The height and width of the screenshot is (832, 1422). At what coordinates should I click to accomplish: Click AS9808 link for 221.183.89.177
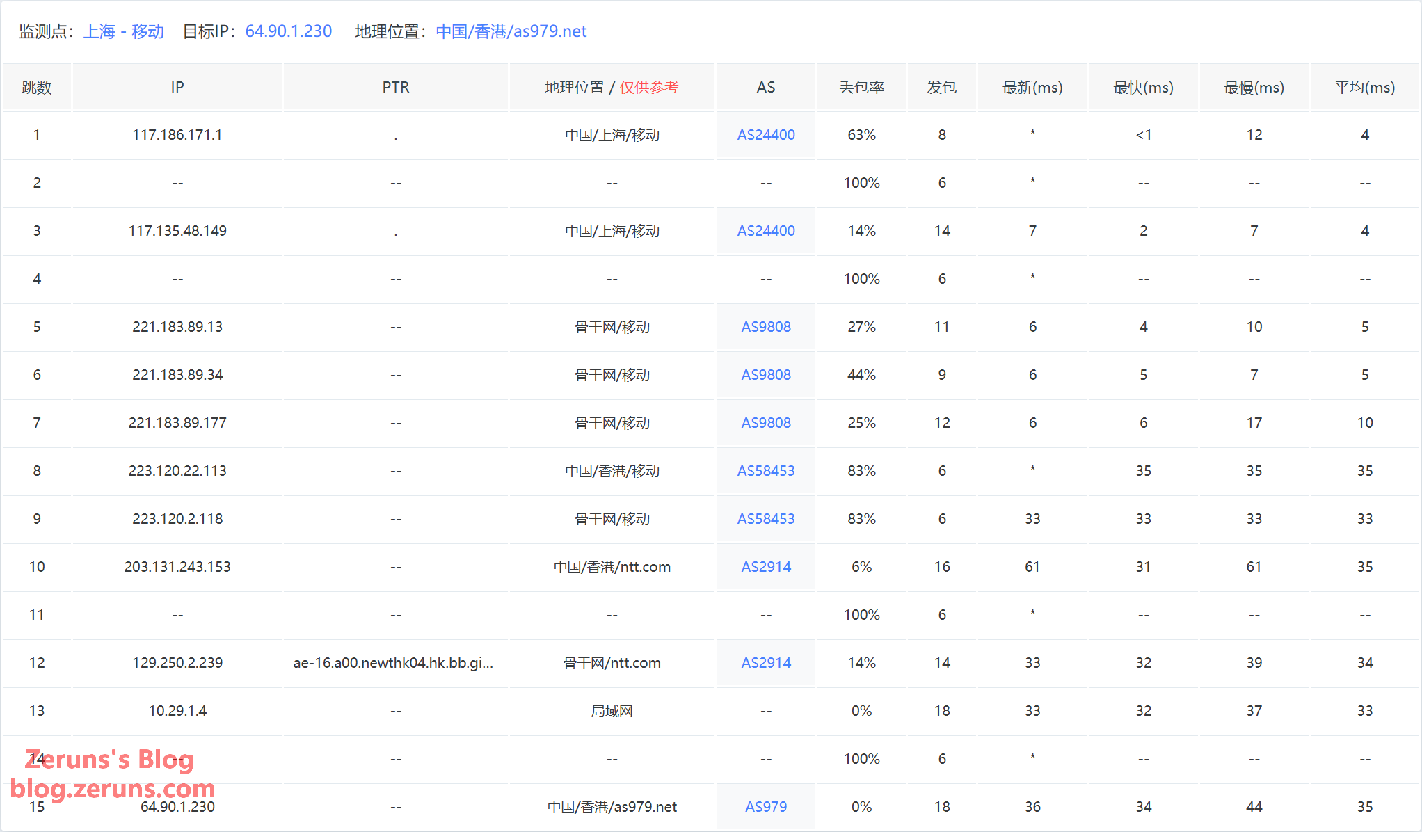pyautogui.click(x=765, y=423)
